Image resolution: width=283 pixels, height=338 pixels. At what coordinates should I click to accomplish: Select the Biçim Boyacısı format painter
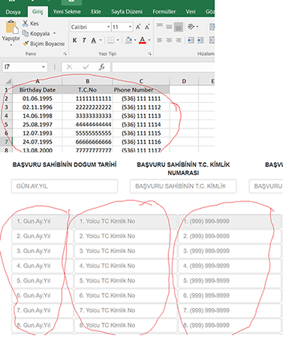[x=44, y=44]
